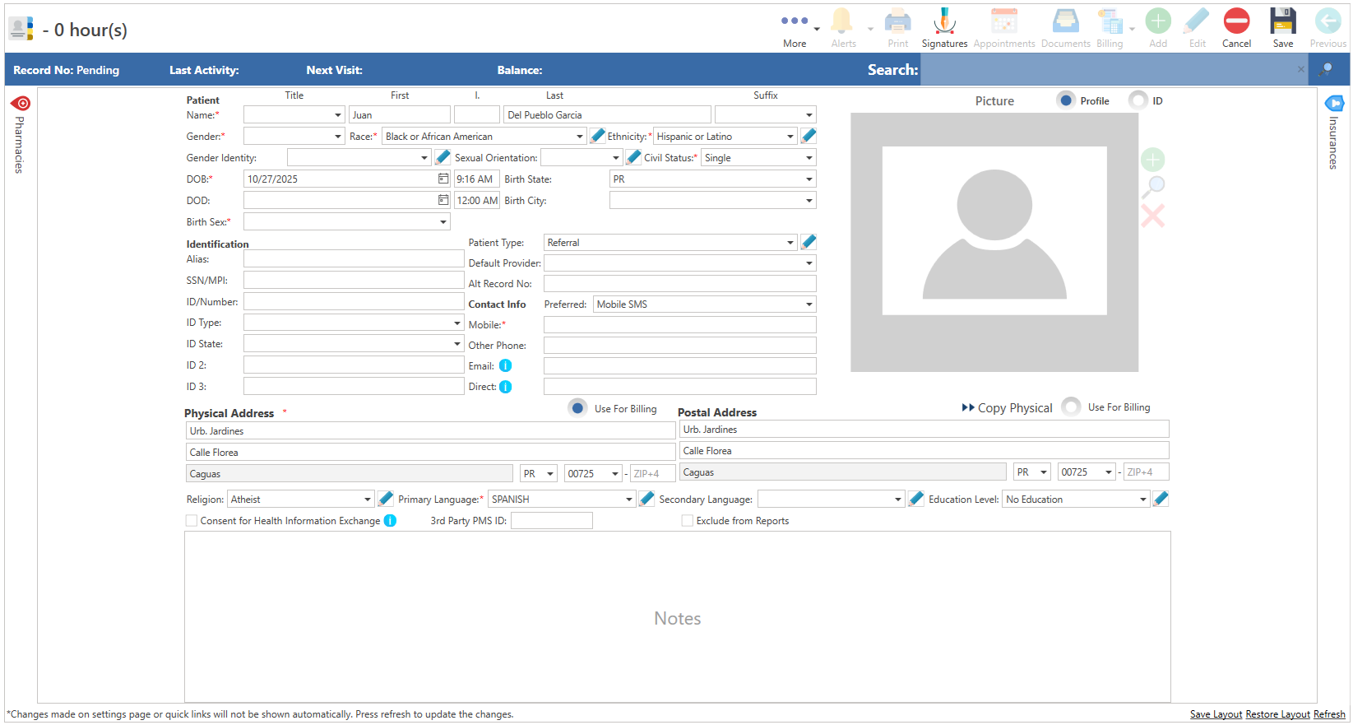This screenshot has width=1353, height=725.
Task: Remove picture with red X icon
Action: click(x=1153, y=216)
